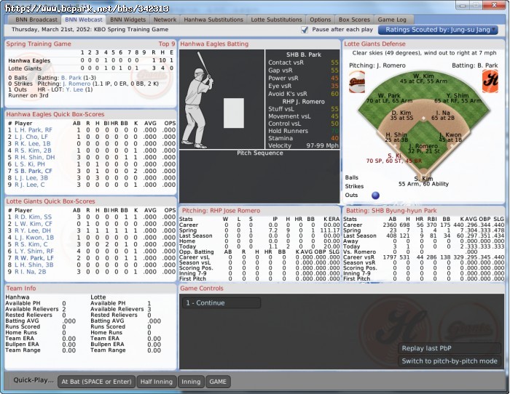Click the 1 - Continue button
Viewport: 510px width, 394px height.
[x=221, y=303]
